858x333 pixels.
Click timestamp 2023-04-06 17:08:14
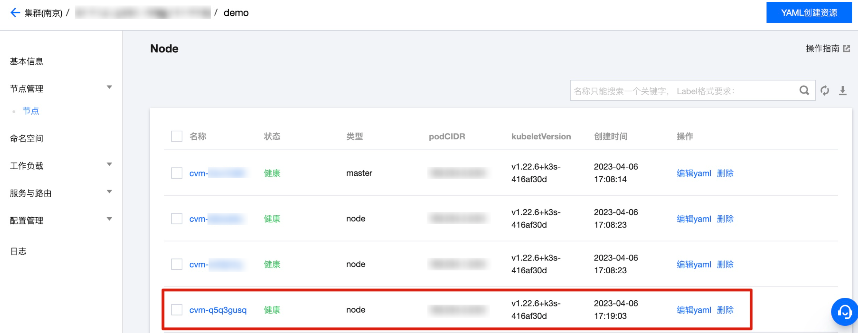coord(616,173)
